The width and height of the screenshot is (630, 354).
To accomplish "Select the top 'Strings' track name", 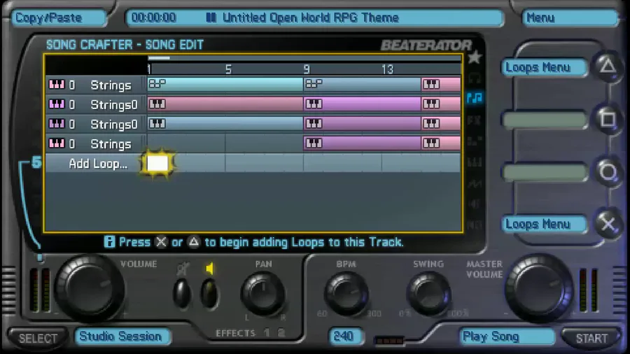I will [111, 85].
